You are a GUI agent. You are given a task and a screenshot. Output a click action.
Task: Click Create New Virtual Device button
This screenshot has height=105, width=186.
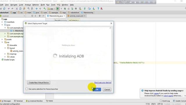(x=39, y=83)
